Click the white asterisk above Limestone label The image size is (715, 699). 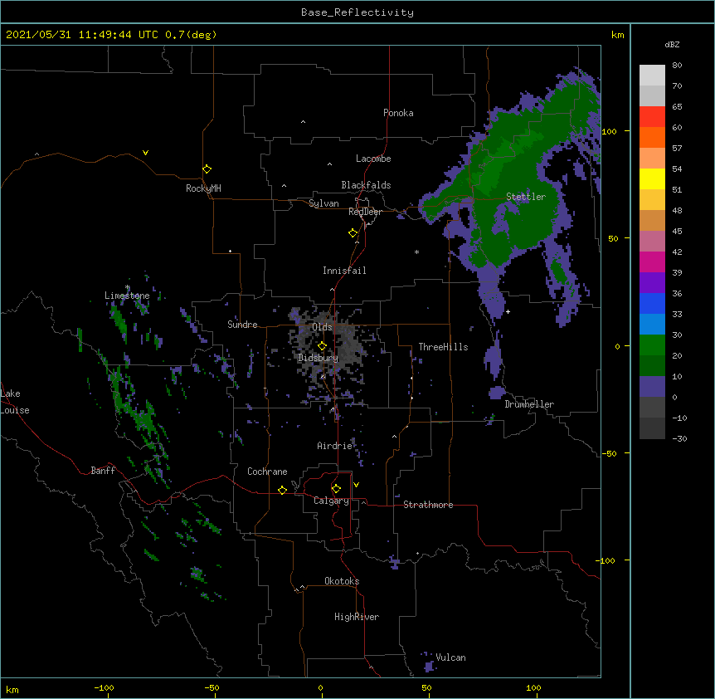coord(127,287)
